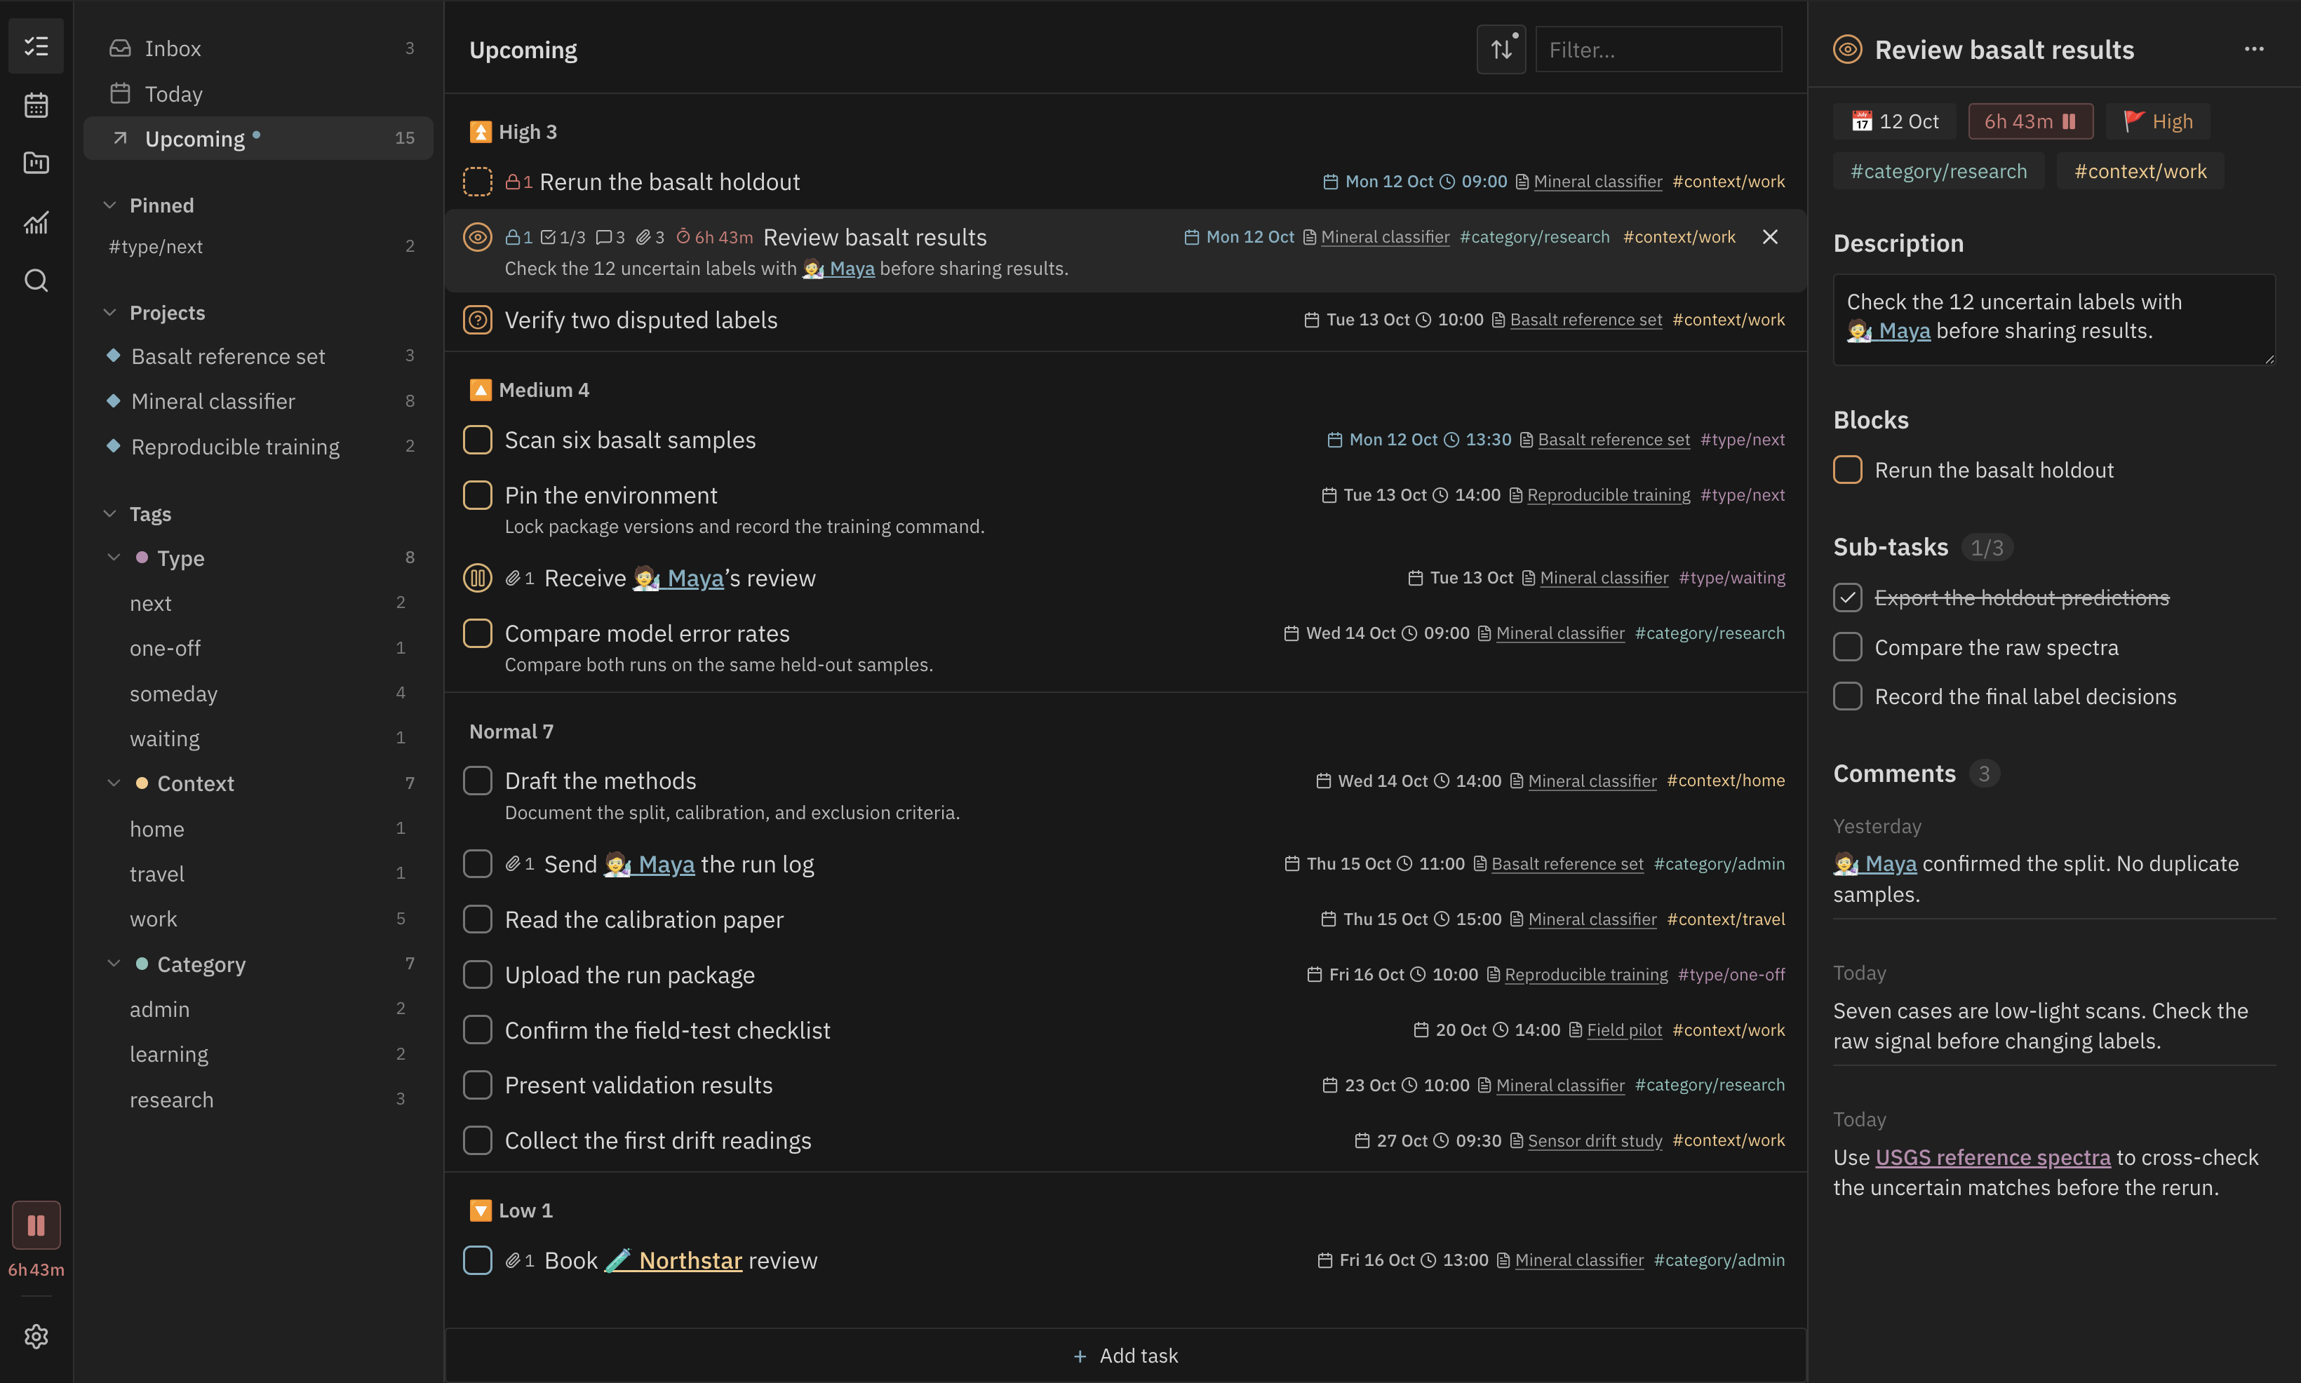Collapse the Category tag group

[x=114, y=964]
